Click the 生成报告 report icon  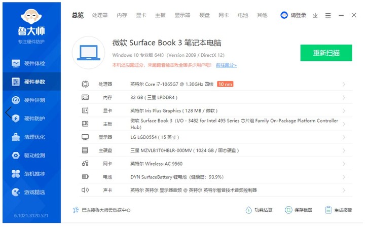tap(328, 210)
